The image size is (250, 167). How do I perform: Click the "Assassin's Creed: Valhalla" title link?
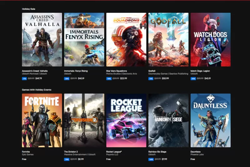pos(35,71)
